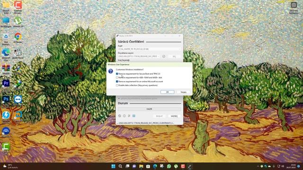Image resolution: width=303 pixels, height=170 pixels.
Task: Open Rufus settings sliders icon
Action: [x=129, y=116]
